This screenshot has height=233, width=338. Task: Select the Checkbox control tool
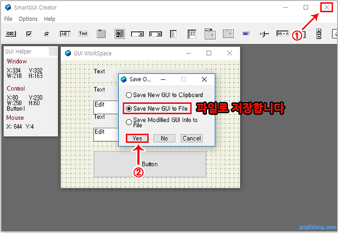click(x=29, y=34)
